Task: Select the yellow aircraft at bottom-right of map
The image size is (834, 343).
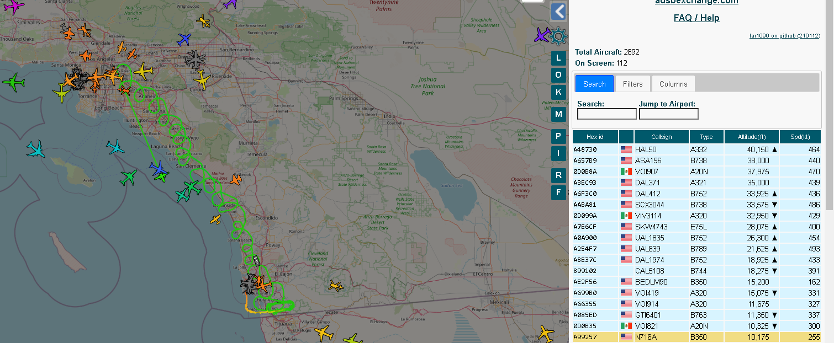Action: coord(546,333)
